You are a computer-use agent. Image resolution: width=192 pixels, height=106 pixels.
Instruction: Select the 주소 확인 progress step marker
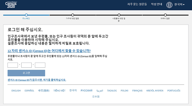click(x=26, y=15)
